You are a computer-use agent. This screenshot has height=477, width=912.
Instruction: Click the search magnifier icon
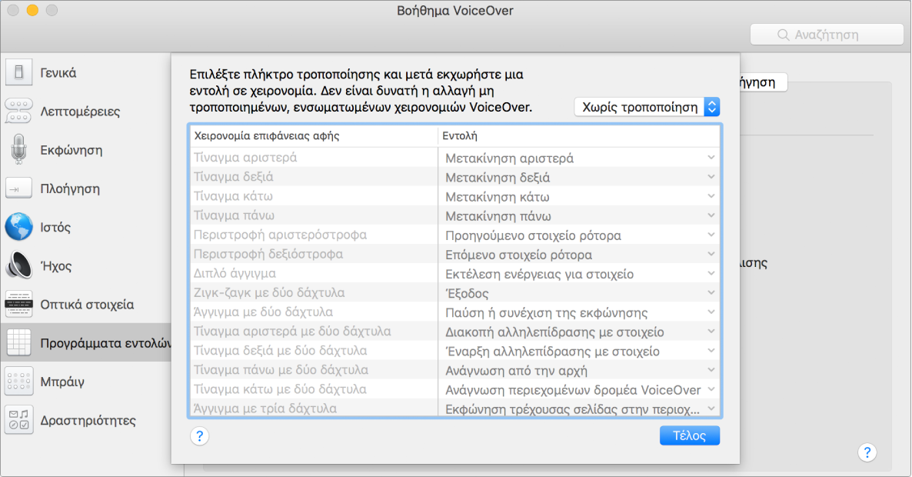tap(783, 35)
